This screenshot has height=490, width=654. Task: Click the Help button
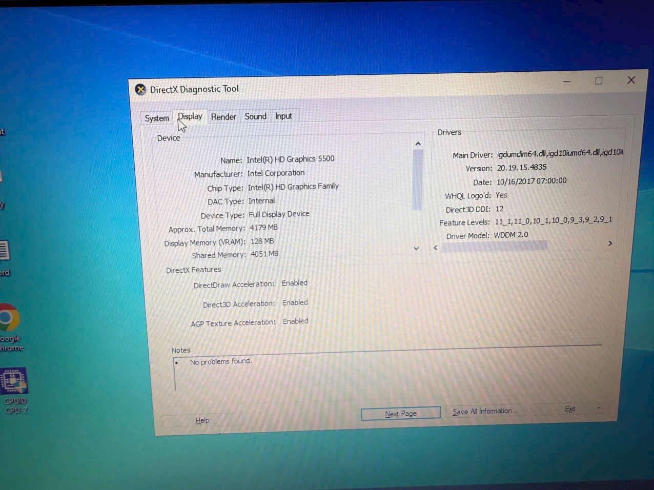tap(202, 420)
